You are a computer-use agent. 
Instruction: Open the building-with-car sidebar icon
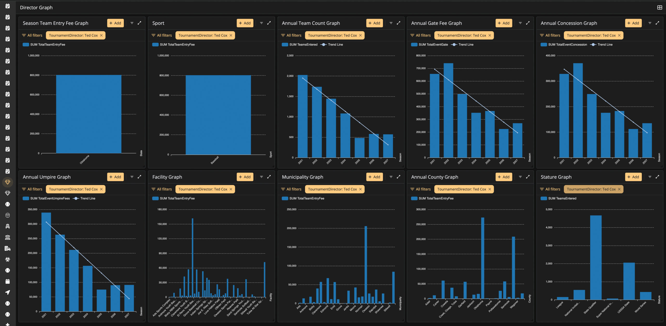pyautogui.click(x=8, y=248)
